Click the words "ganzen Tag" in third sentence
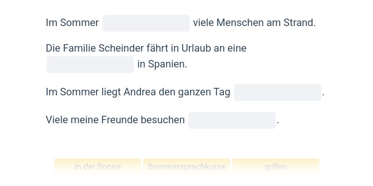The height and width of the screenshot is (186, 373). click(204, 93)
